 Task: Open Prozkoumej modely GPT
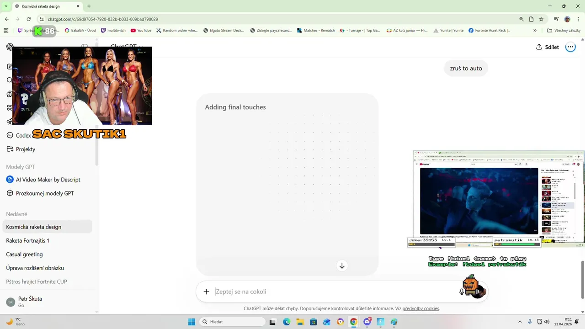click(x=45, y=193)
